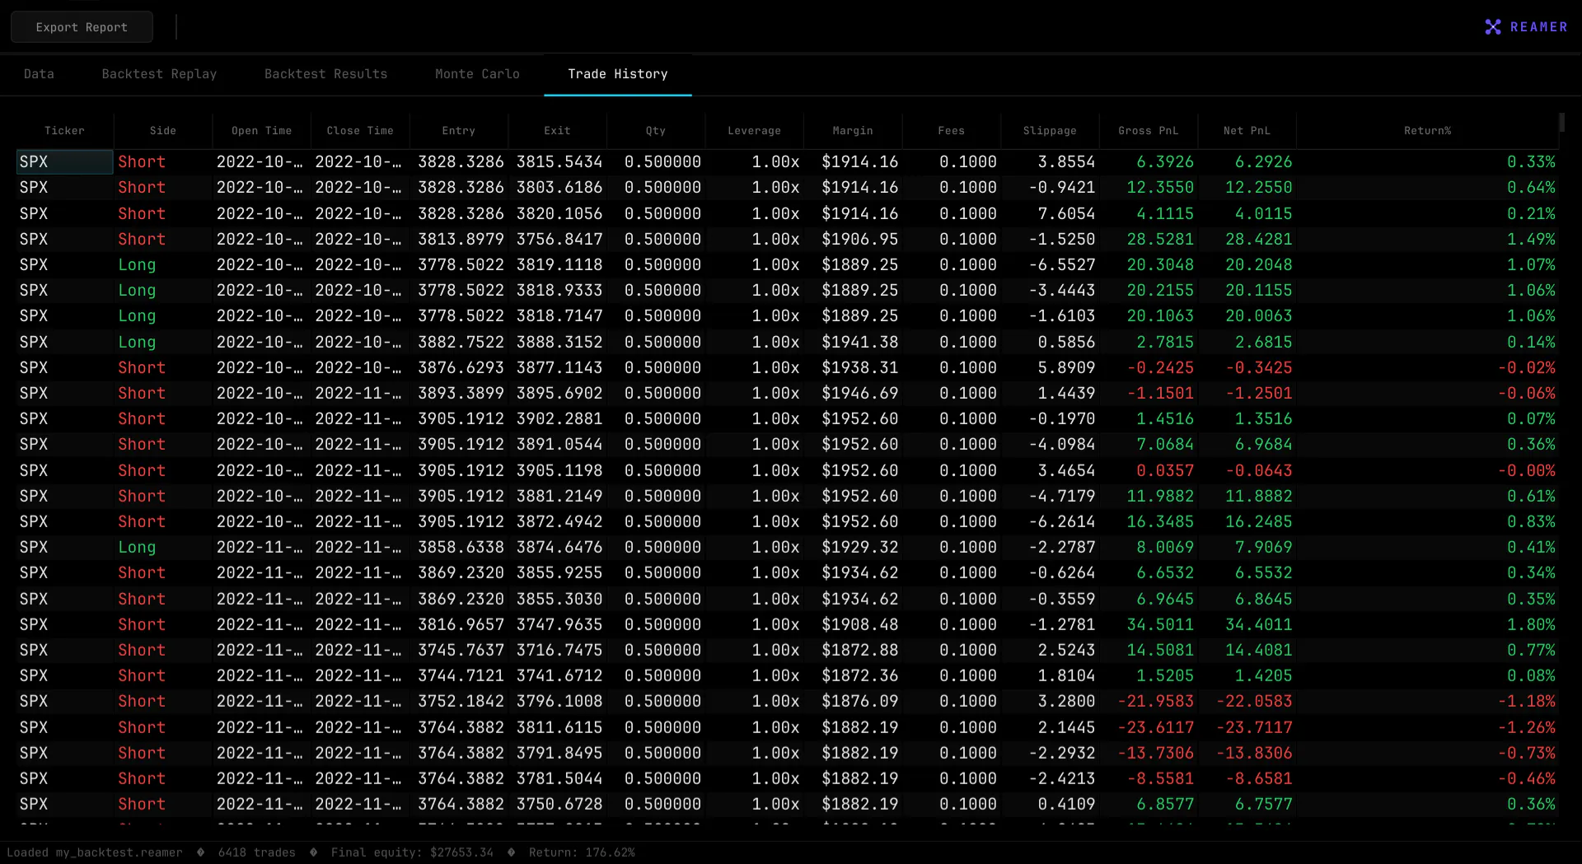Click the Export Report button

tap(82, 27)
